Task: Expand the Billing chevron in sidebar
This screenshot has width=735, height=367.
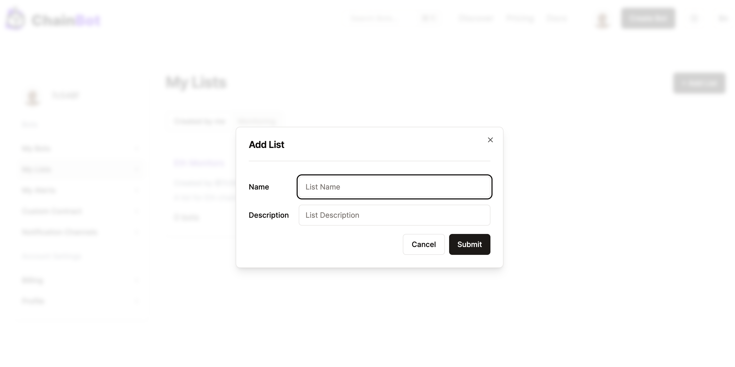Action: coord(137,280)
